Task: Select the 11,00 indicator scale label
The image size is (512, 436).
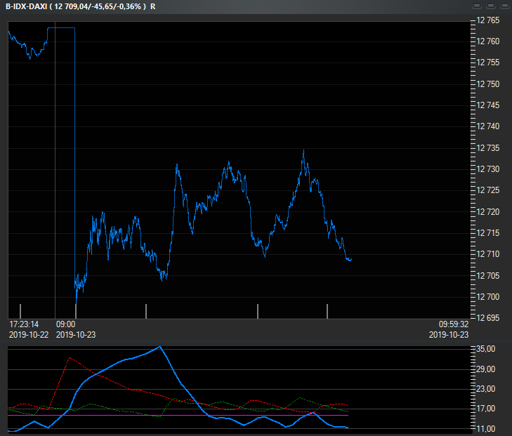Action: (x=487, y=428)
